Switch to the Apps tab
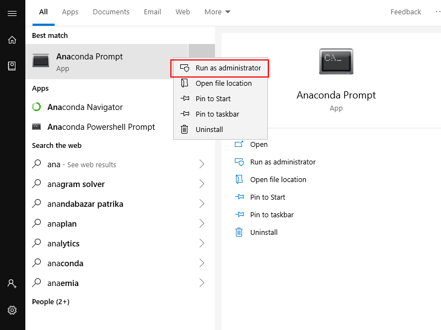Image resolution: width=441 pixels, height=330 pixels. 70,12
